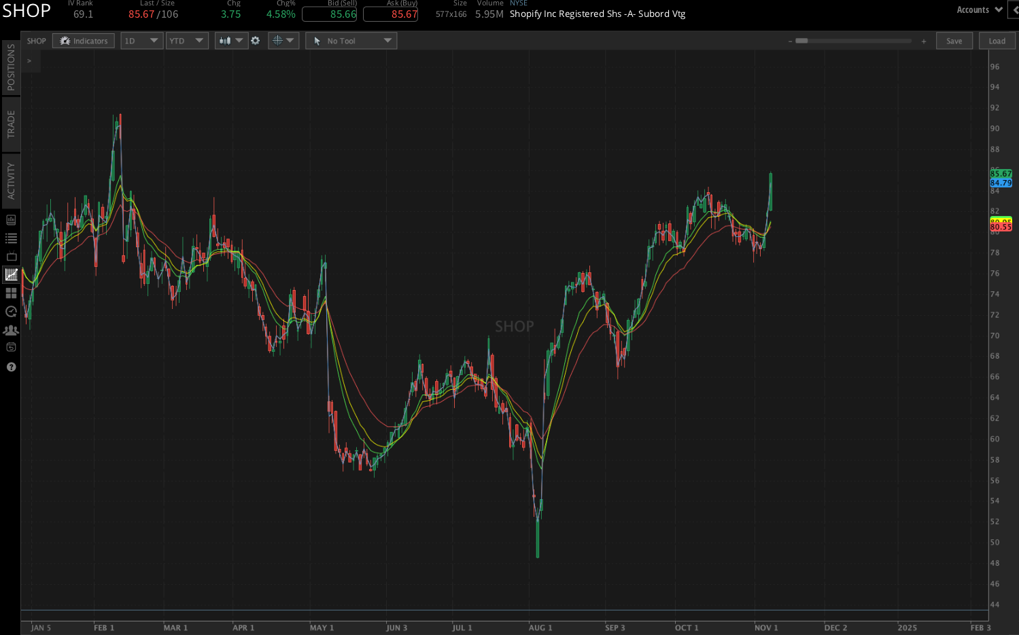Click the zoom out minus icon
Image resolution: width=1019 pixels, height=635 pixels.
click(790, 41)
